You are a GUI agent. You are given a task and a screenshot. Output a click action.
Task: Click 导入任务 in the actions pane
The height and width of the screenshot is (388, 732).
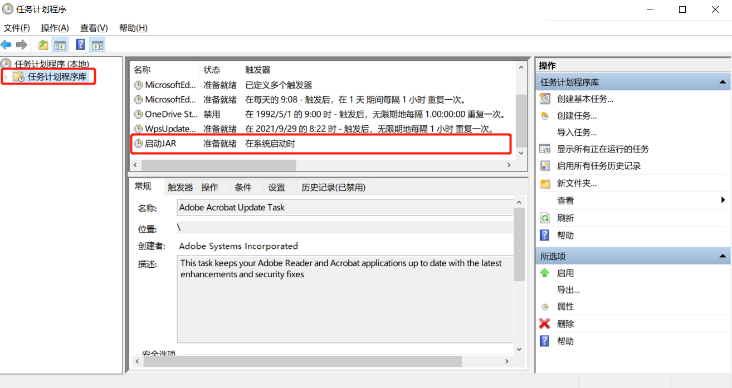(577, 132)
